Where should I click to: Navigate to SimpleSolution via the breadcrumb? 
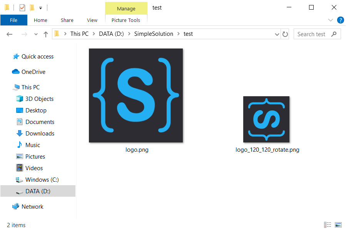click(x=154, y=34)
